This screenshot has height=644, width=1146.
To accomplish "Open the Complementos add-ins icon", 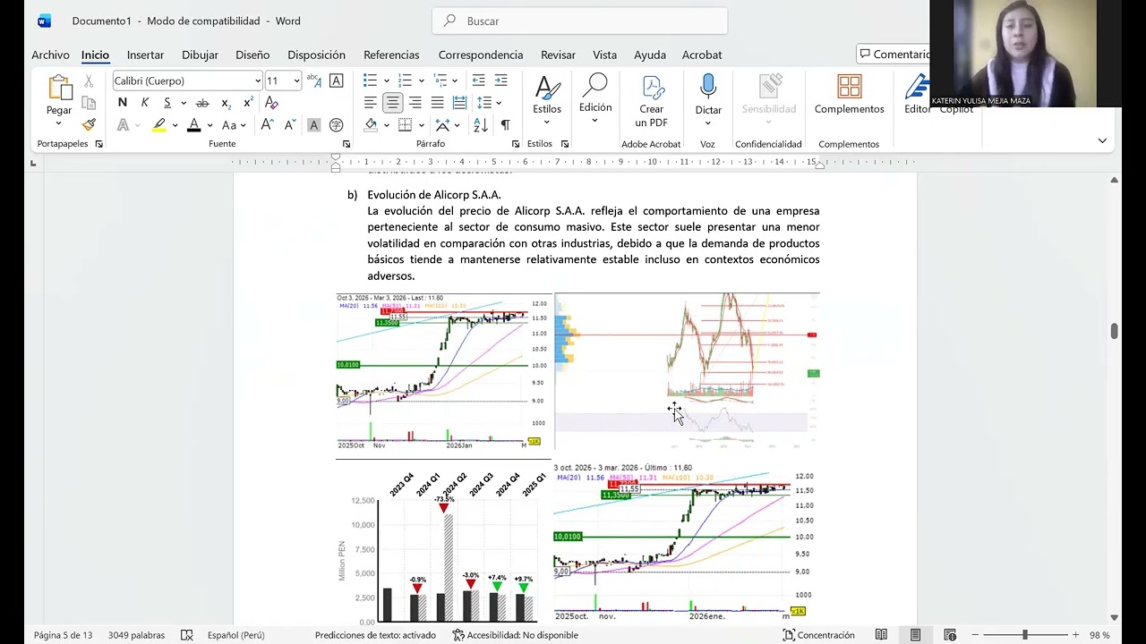I will 849,87.
